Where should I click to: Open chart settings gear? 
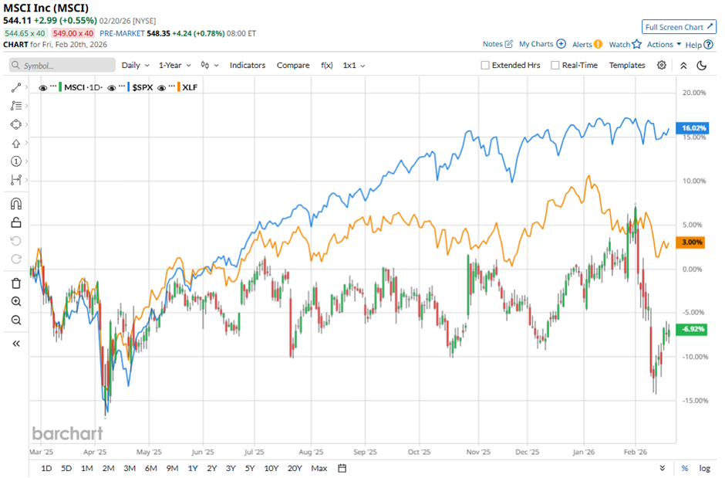[662, 65]
